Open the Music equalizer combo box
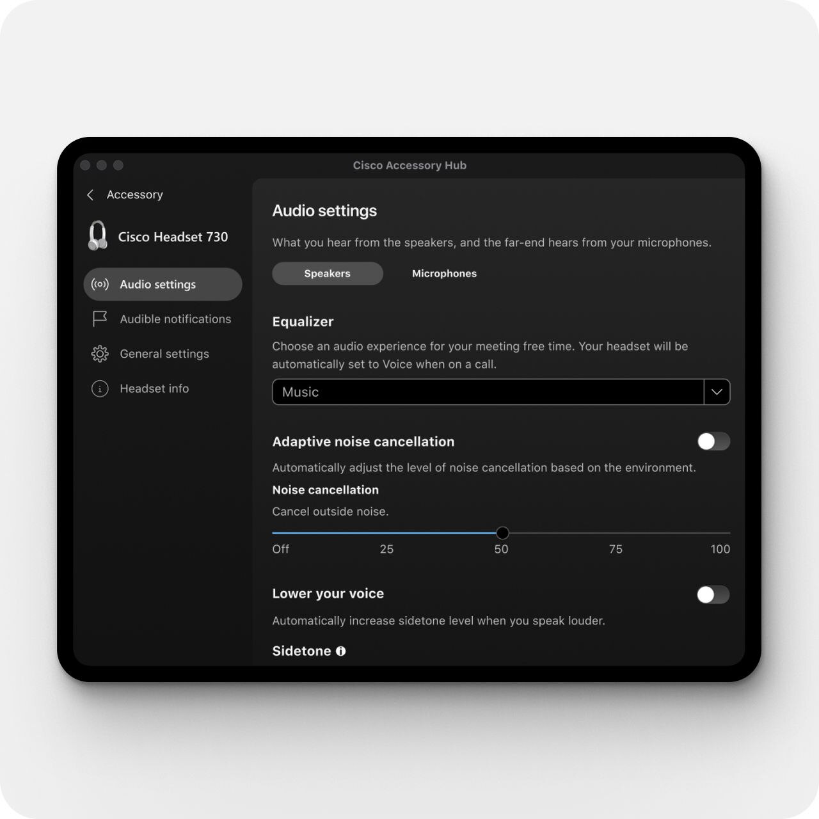This screenshot has width=819, height=819. [501, 392]
